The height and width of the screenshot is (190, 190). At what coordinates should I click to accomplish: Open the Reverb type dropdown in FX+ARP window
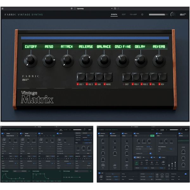pos(166,136)
